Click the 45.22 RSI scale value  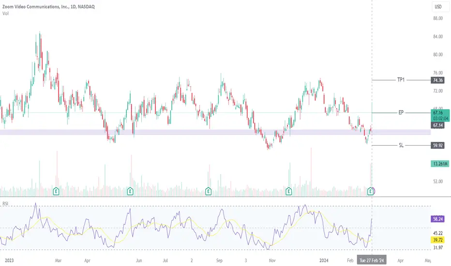438,233
